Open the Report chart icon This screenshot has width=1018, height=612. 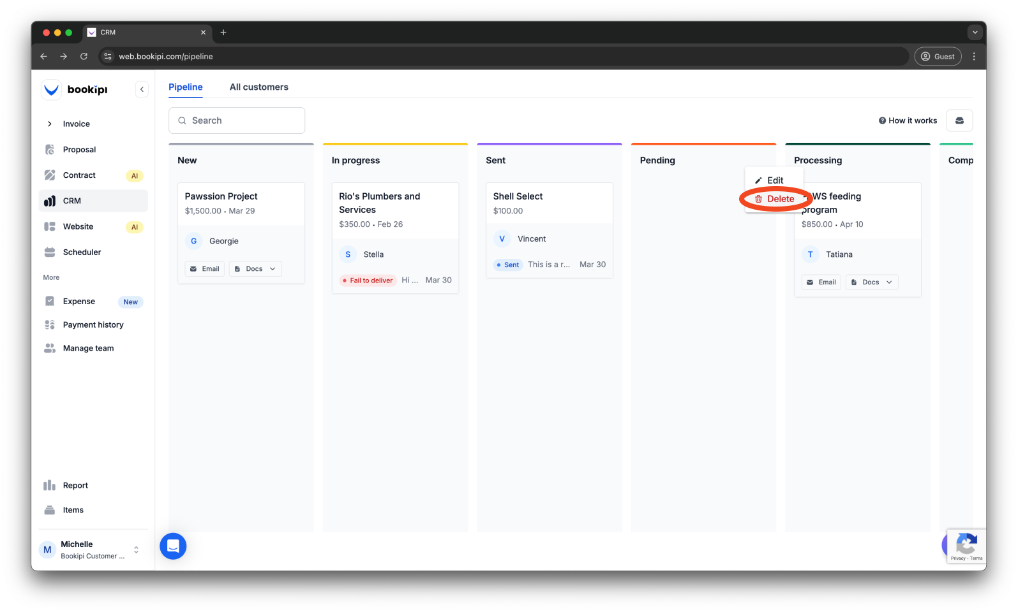[50, 485]
